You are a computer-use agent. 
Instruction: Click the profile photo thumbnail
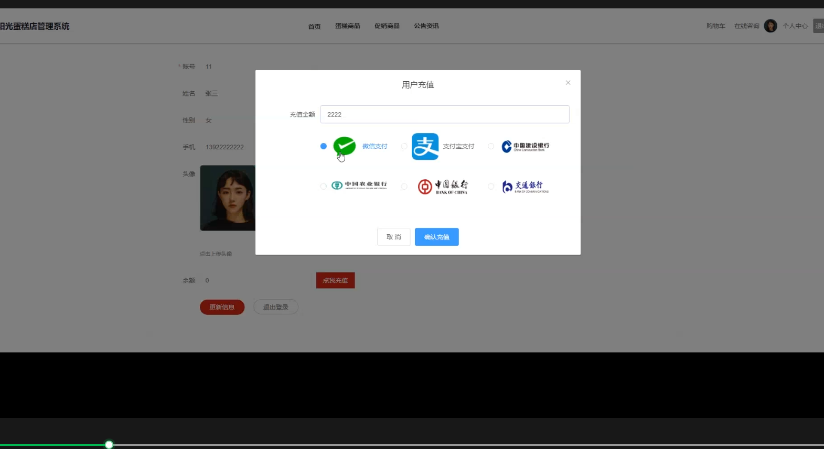(228, 198)
